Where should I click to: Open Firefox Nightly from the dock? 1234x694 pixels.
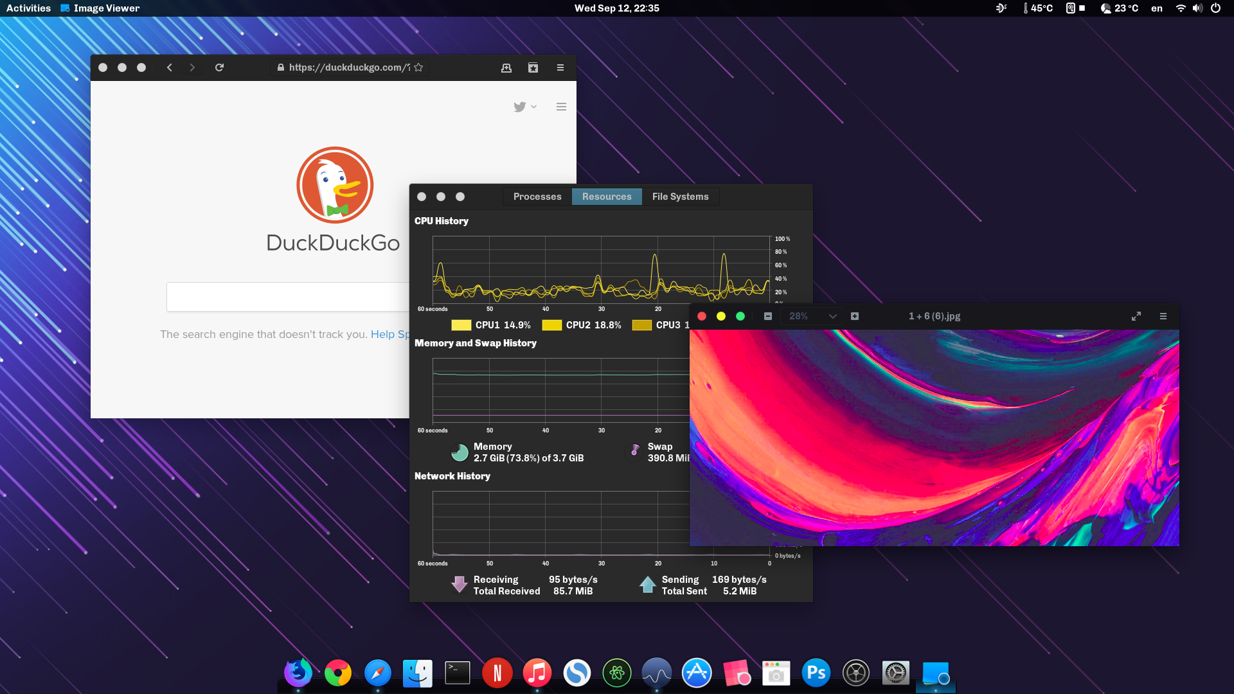pos(298,673)
